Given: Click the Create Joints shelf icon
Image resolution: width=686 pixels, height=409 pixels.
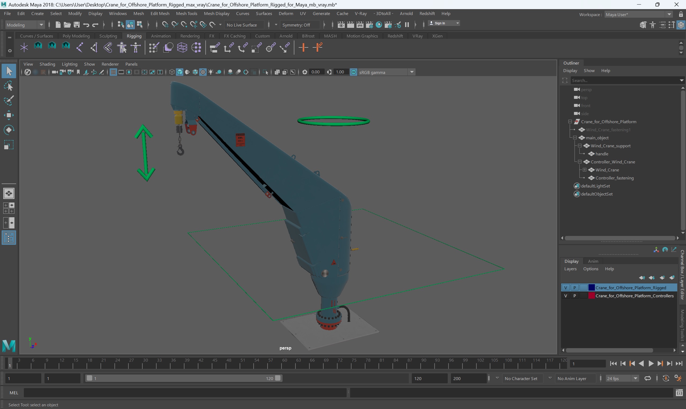Looking at the screenshot, I should pos(79,48).
